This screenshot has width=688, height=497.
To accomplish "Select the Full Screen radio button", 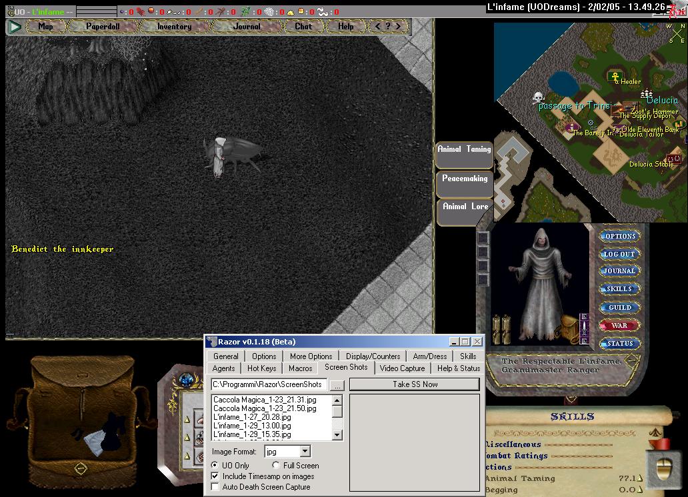I will 275,465.
